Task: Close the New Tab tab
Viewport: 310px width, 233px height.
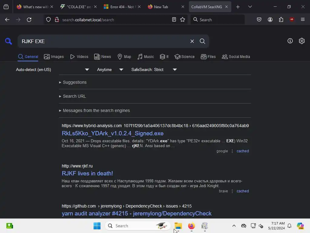Action: (183, 7)
